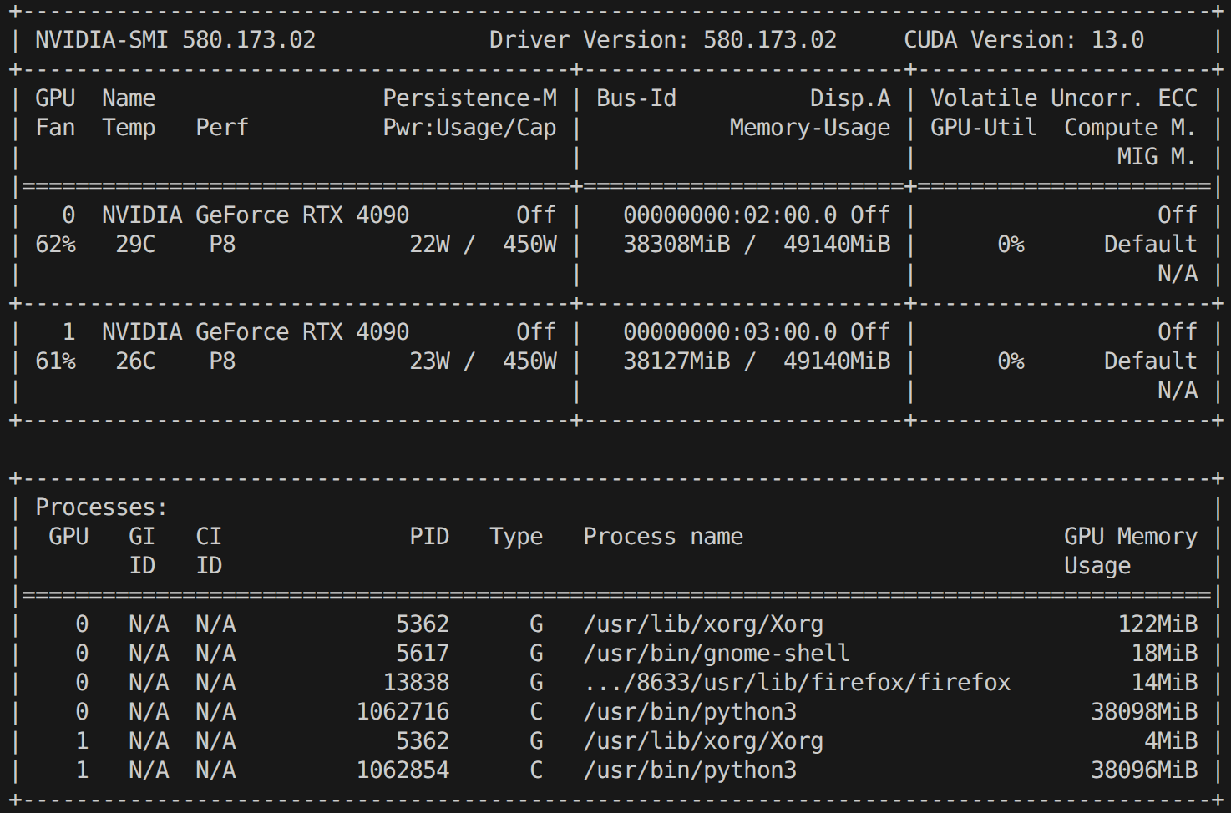Click the '18MiB' gnome-shell memory value
Image resolution: width=1231 pixels, height=813 pixels.
tap(1164, 654)
